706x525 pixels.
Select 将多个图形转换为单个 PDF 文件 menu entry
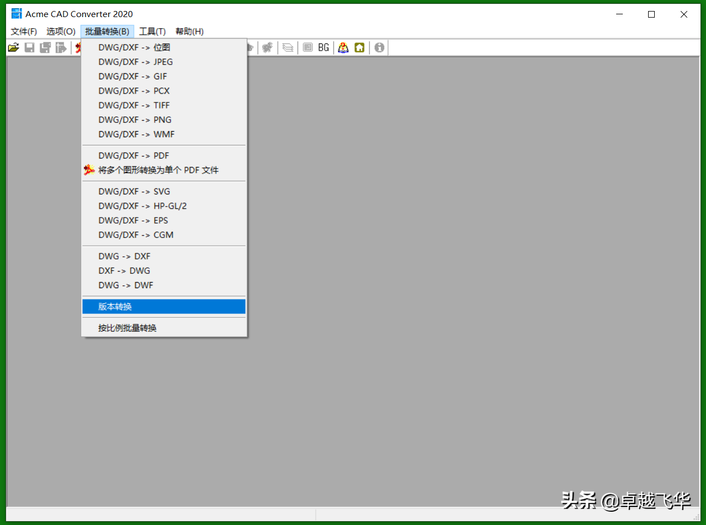164,170
